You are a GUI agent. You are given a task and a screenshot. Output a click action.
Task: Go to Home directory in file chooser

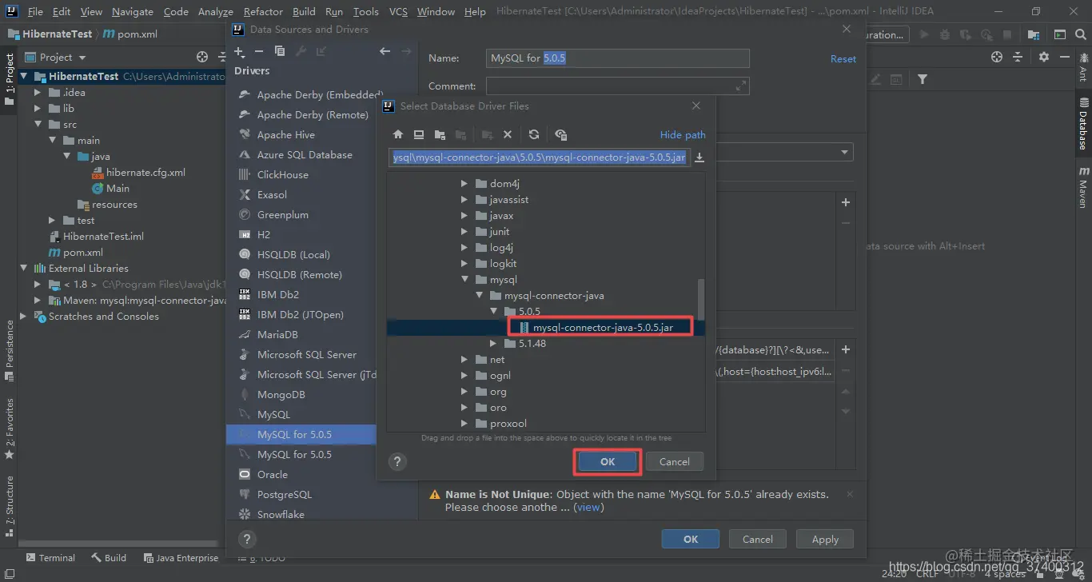tap(398, 135)
